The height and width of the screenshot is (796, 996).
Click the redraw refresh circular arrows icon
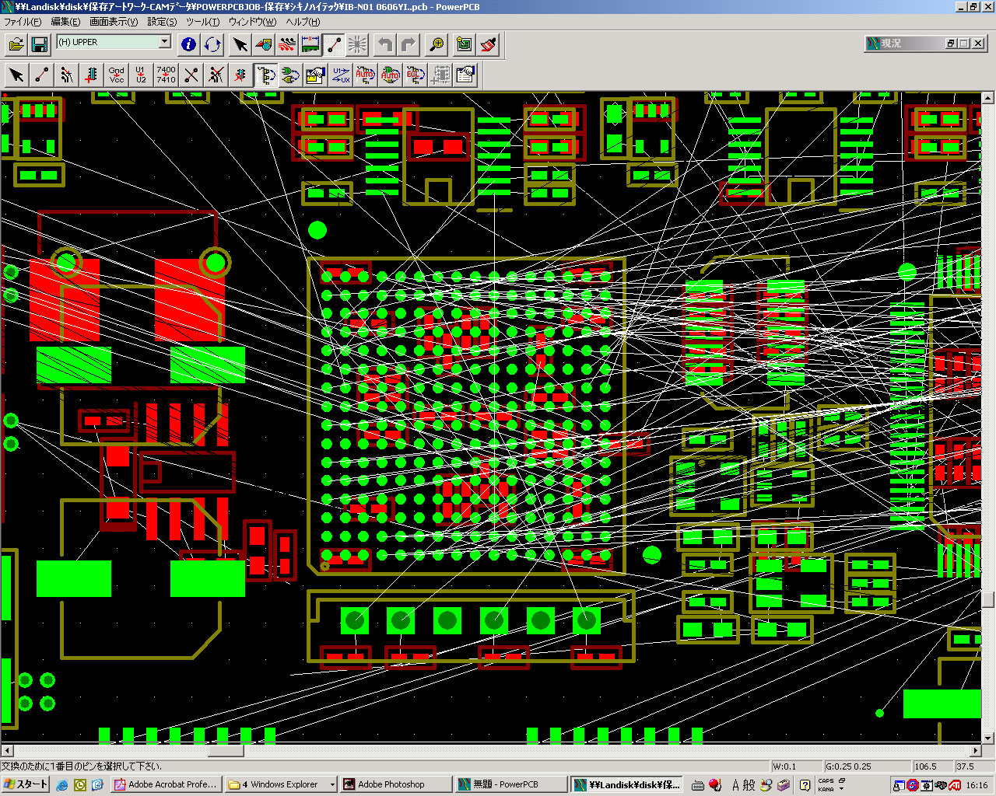click(212, 44)
